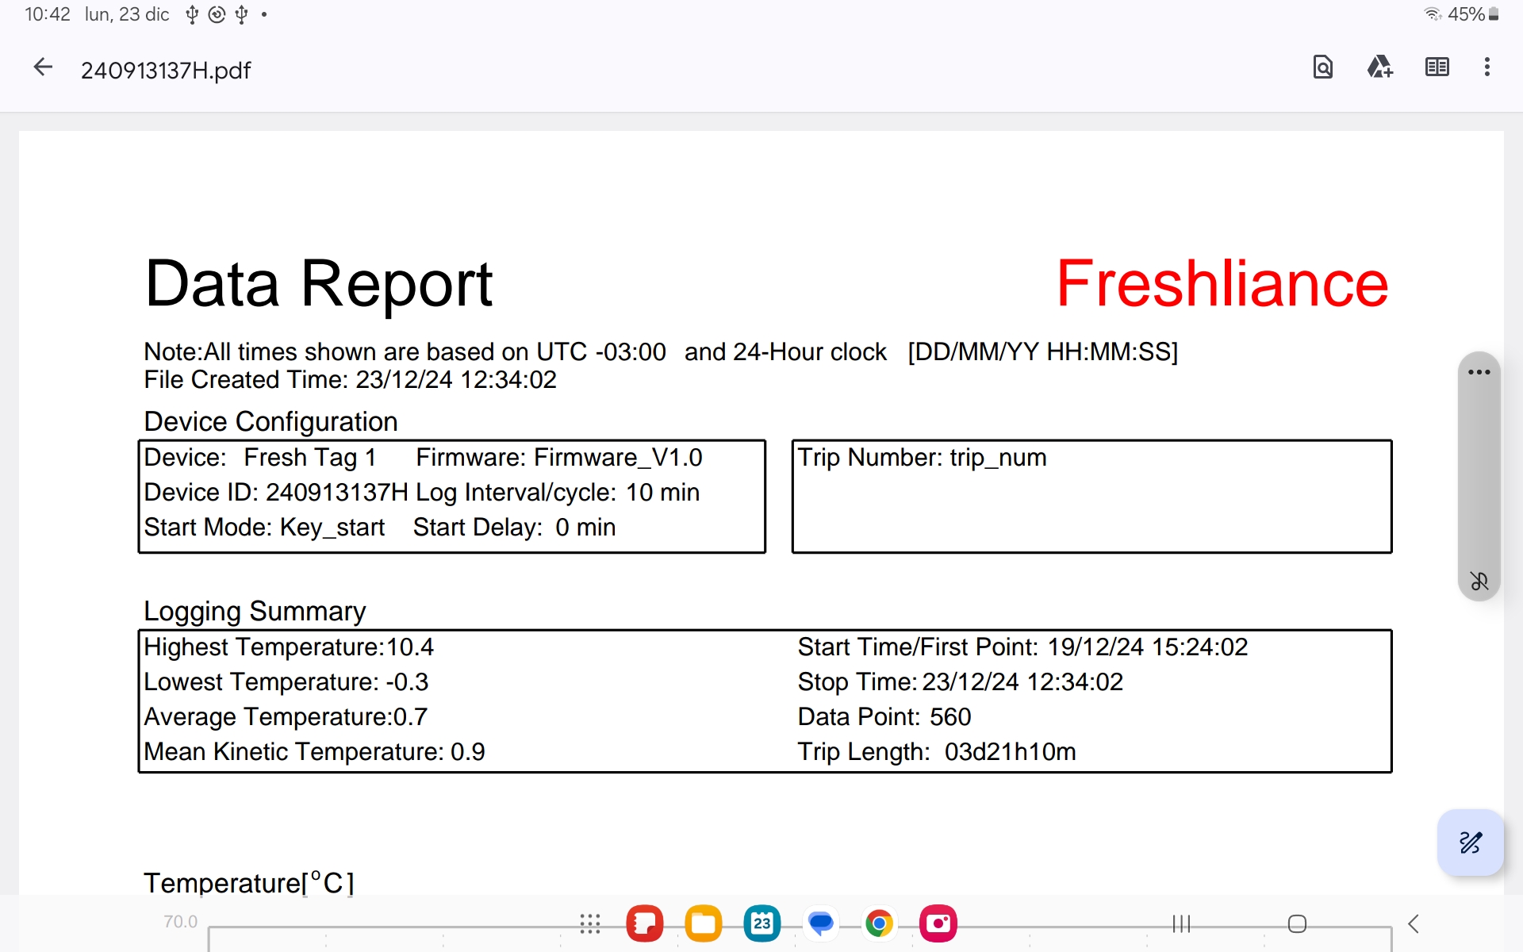Select Device: Fresh Tag 1 text
1523x952 pixels.
259,458
